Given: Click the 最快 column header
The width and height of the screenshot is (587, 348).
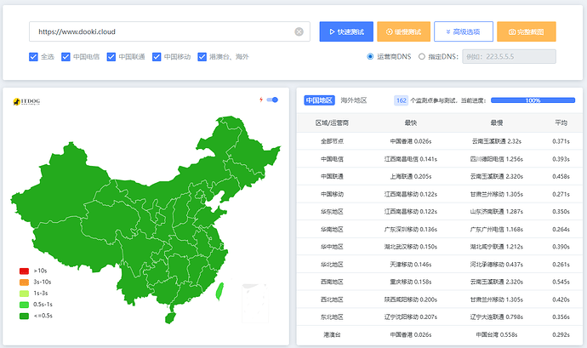Looking at the screenshot, I should 411,123.
